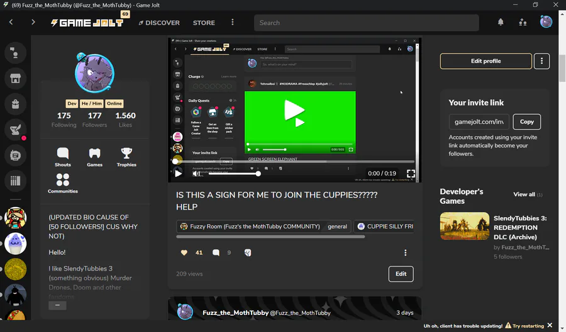Open the Game Jolt logo home
Viewport: 566px width, 332px height.
[x=87, y=23]
